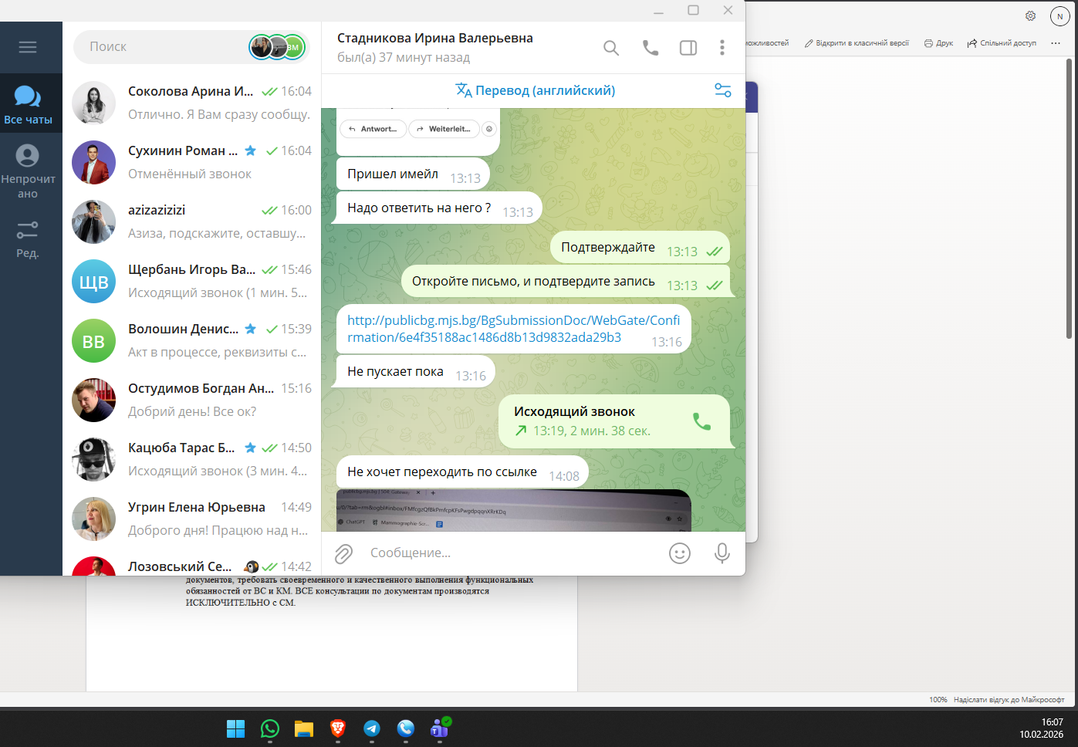Viewport: 1078px width, 747px height.
Task: Open the blue phone app on the taskbar
Action: 406,728
